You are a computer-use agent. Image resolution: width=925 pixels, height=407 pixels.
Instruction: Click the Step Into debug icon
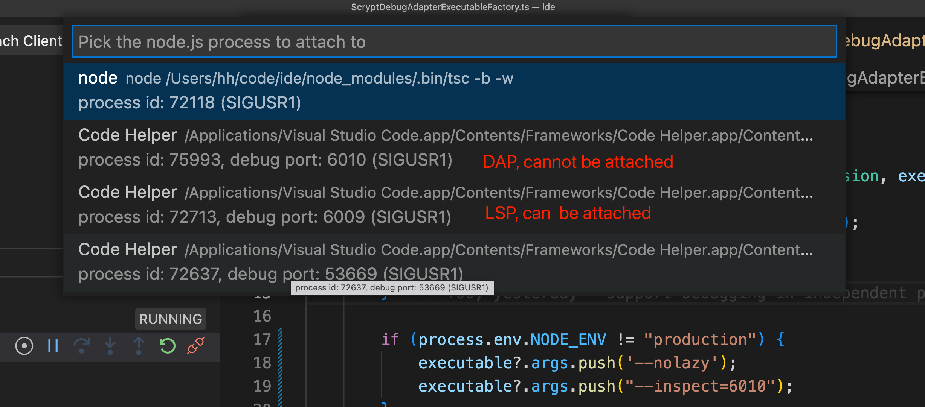pos(110,346)
